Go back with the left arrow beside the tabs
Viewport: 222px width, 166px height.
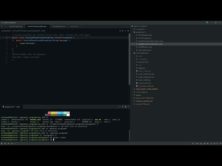2,26
